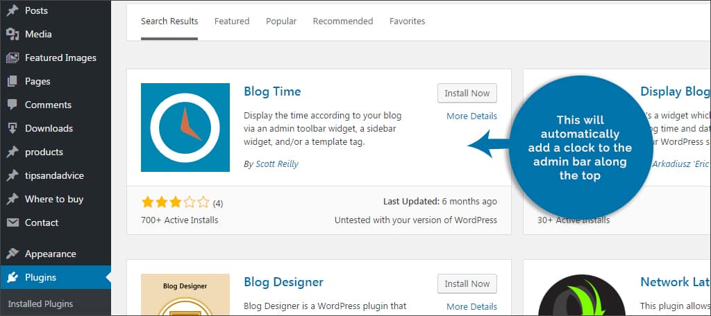The image size is (711, 316).
Task: Click the Comments bubble icon
Action: [x=12, y=105]
